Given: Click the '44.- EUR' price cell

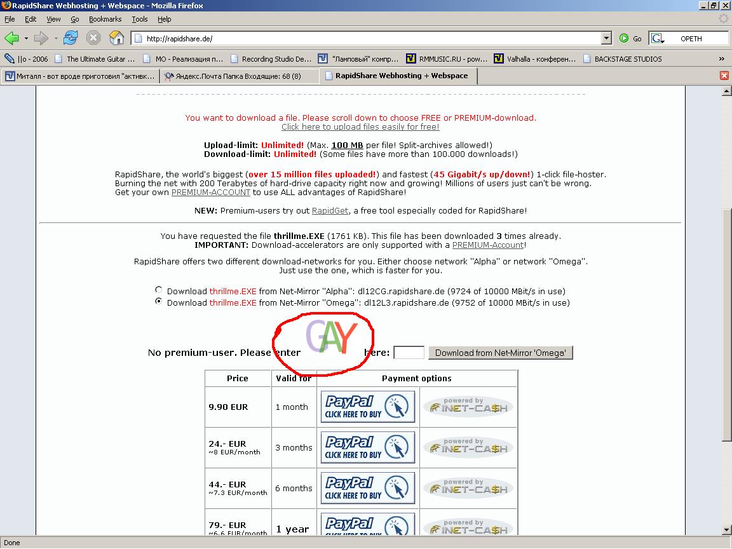Looking at the screenshot, I should pos(238,488).
